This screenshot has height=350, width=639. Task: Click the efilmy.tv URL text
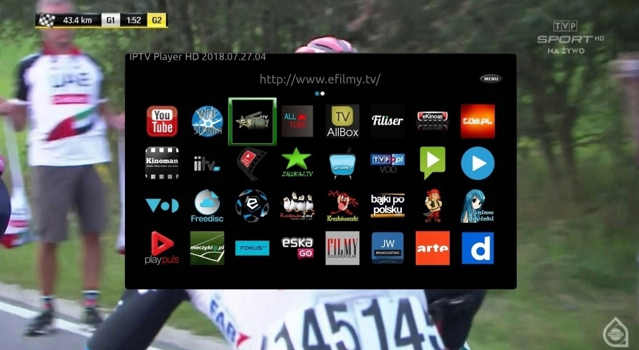pyautogui.click(x=320, y=80)
